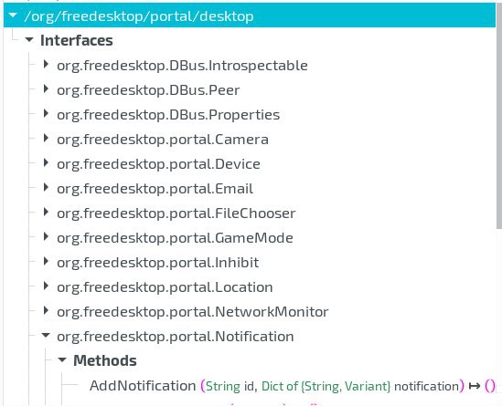502x406 pixels.
Task: Expand the portal.GameMode interface arrow
Action: click(x=46, y=236)
